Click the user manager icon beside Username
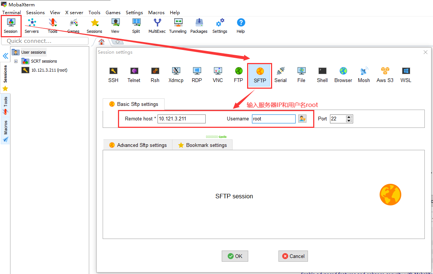This screenshot has height=274, width=433. point(302,119)
